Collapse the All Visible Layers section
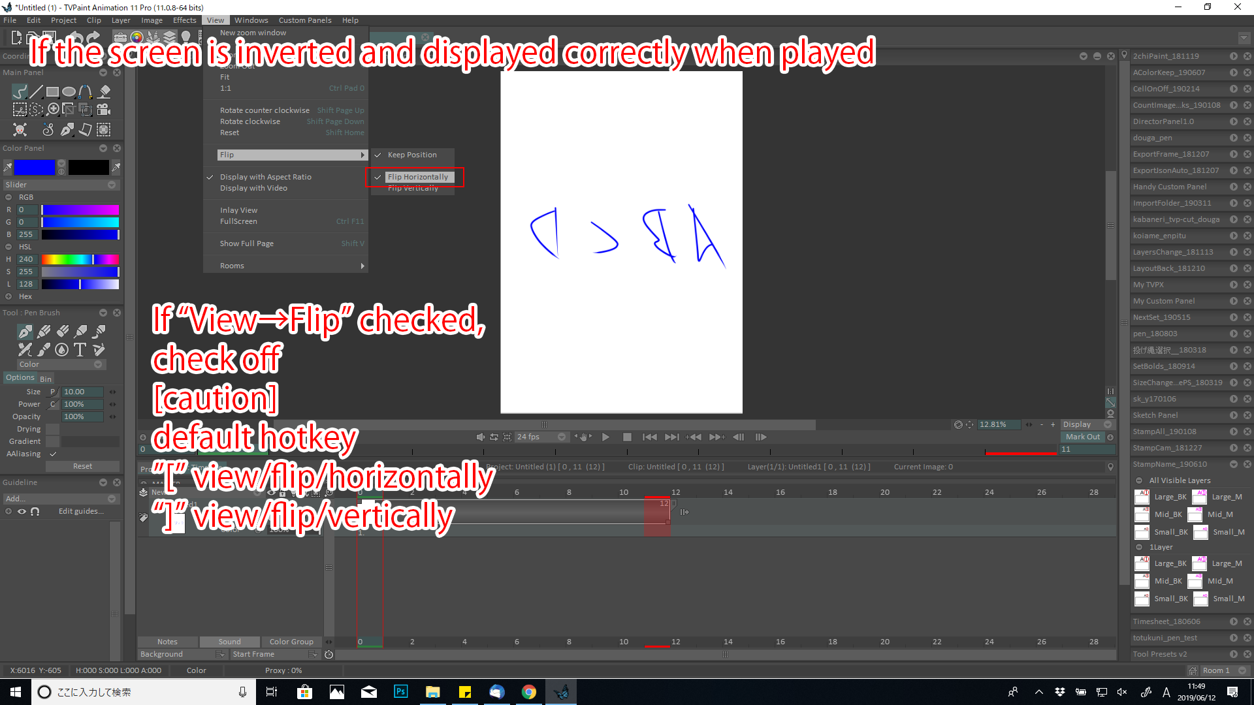 click(1139, 480)
